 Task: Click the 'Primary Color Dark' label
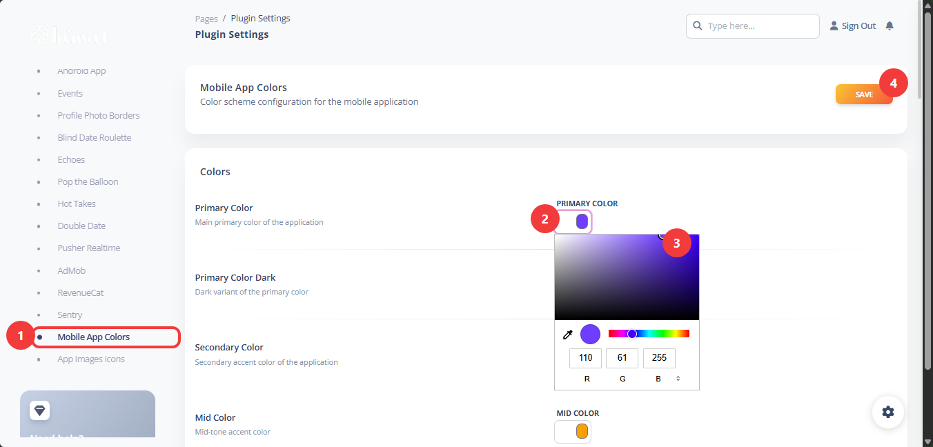pos(235,277)
